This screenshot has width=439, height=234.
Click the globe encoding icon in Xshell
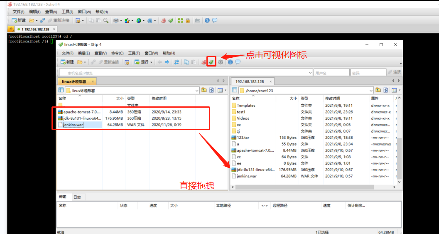tap(139, 20)
